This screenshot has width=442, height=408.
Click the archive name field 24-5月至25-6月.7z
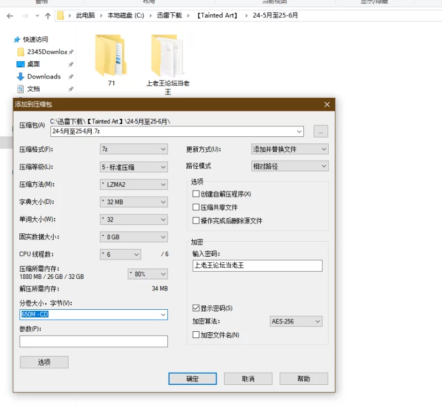[x=177, y=131]
